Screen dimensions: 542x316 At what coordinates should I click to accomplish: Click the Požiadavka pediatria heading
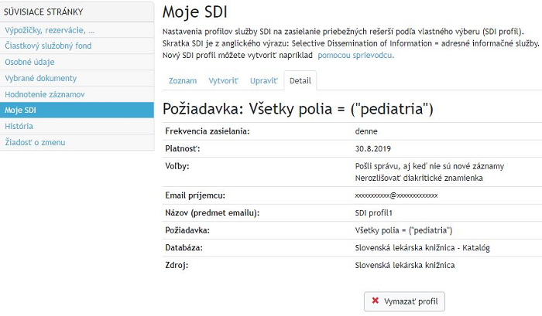[x=297, y=109]
